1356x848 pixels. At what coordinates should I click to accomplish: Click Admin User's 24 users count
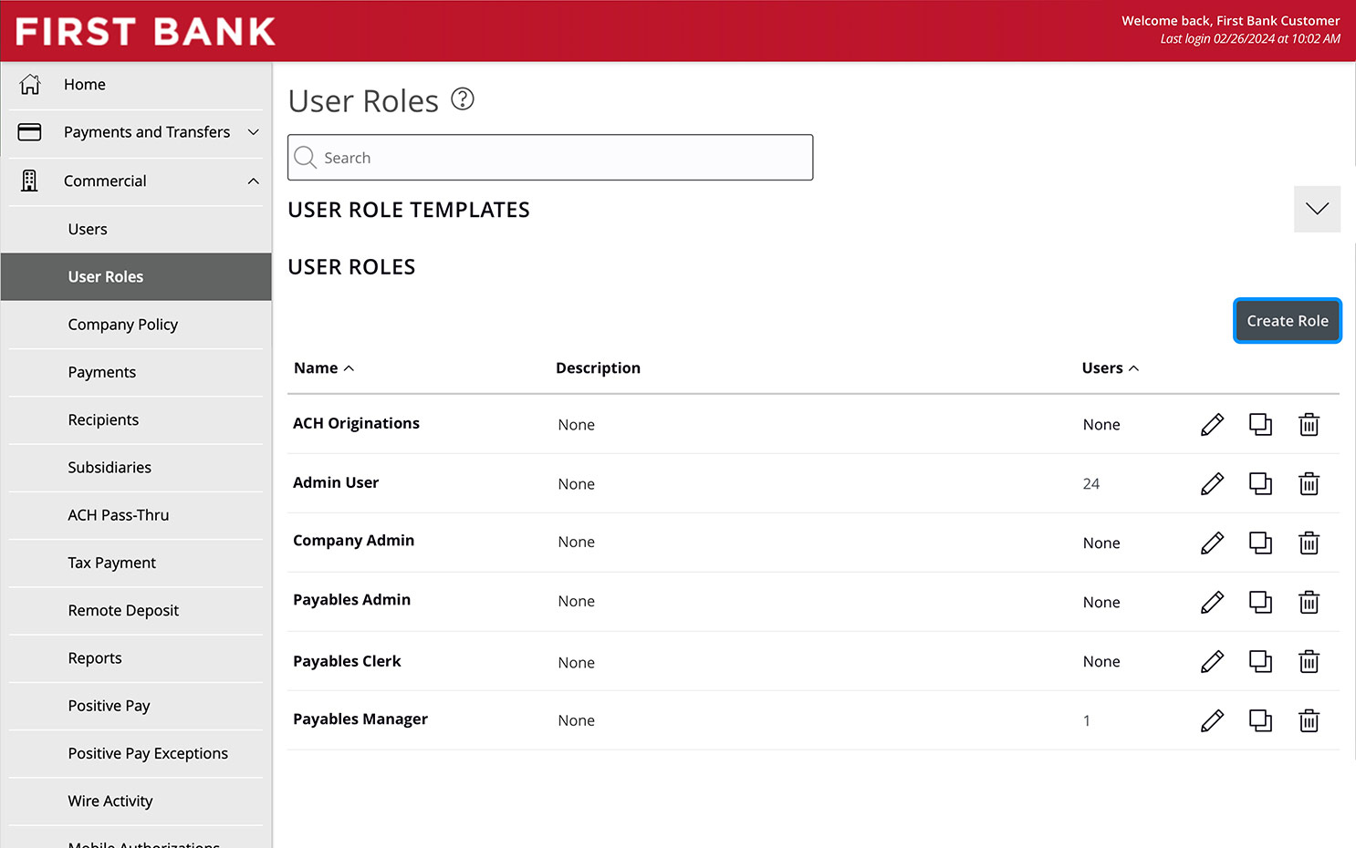click(x=1091, y=484)
